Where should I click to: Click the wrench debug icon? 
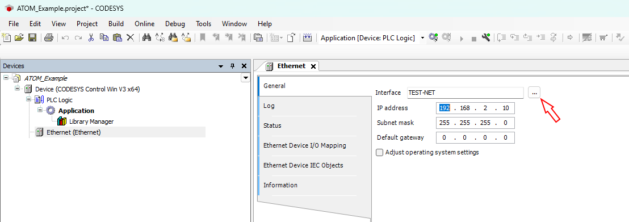point(486,37)
